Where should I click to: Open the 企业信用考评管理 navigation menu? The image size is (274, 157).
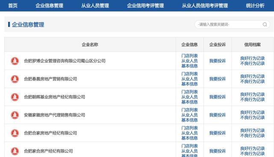click(x=145, y=6)
